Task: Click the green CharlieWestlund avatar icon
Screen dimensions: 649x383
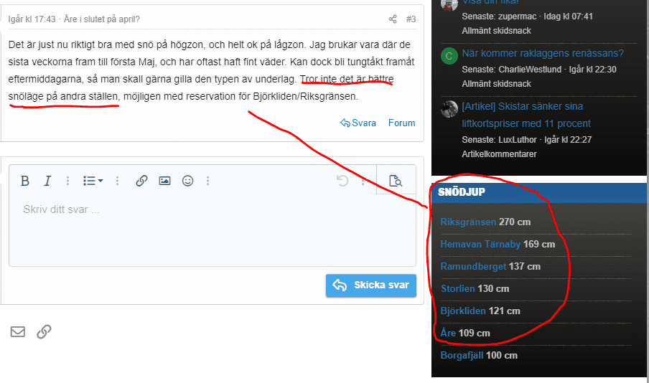Action: point(449,57)
